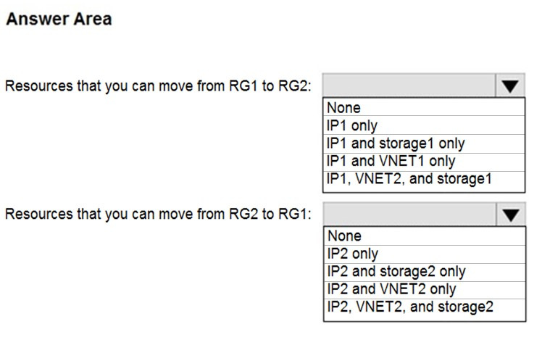Click the 'Resources' word in the second question label
Image resolution: width=542 pixels, height=337 pixels.
pyautogui.click(x=36, y=215)
